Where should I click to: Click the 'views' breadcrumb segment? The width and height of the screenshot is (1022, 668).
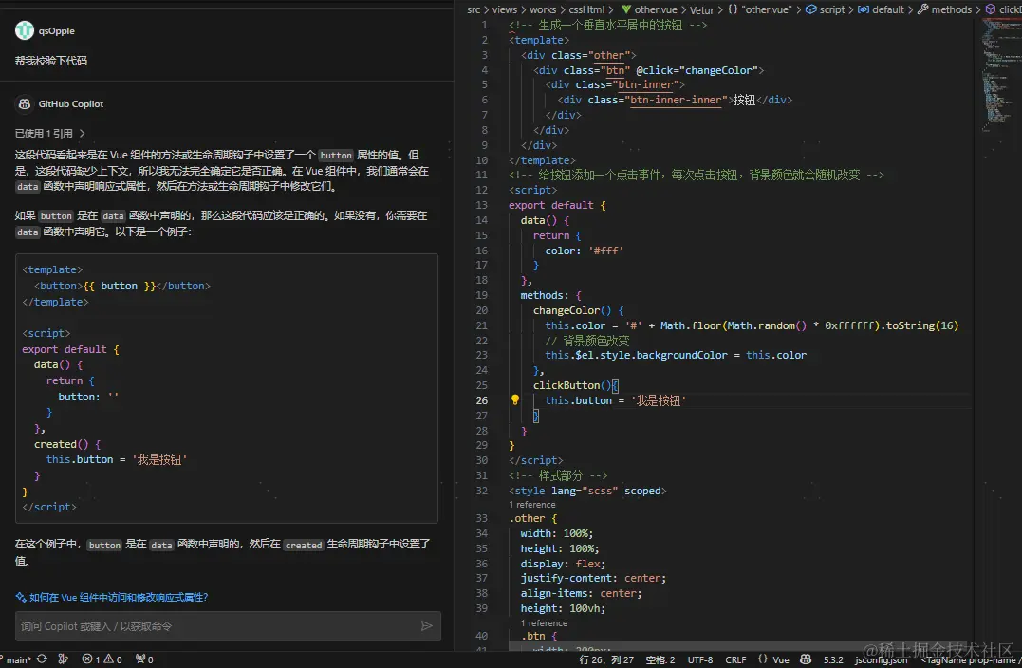coord(505,9)
